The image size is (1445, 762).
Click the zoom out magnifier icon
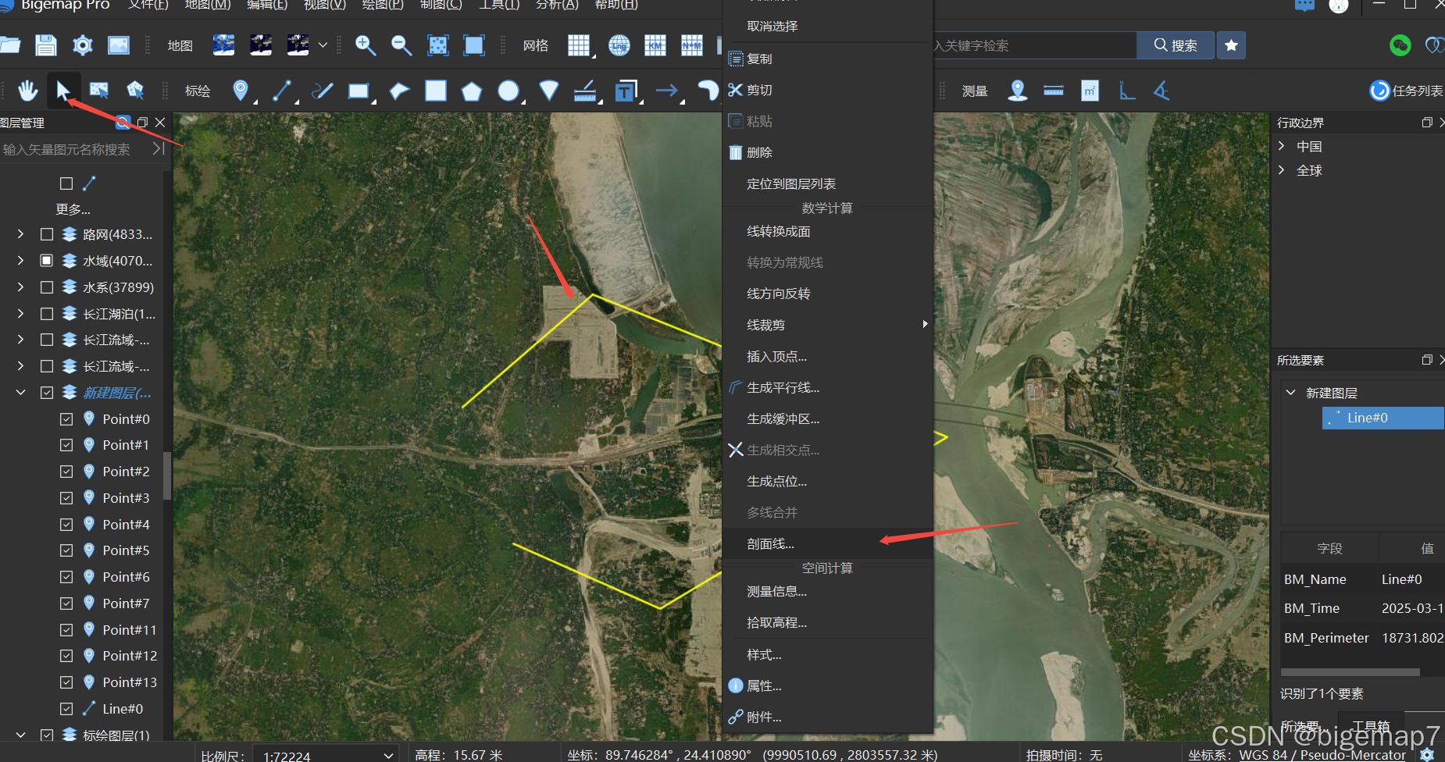[x=401, y=45]
